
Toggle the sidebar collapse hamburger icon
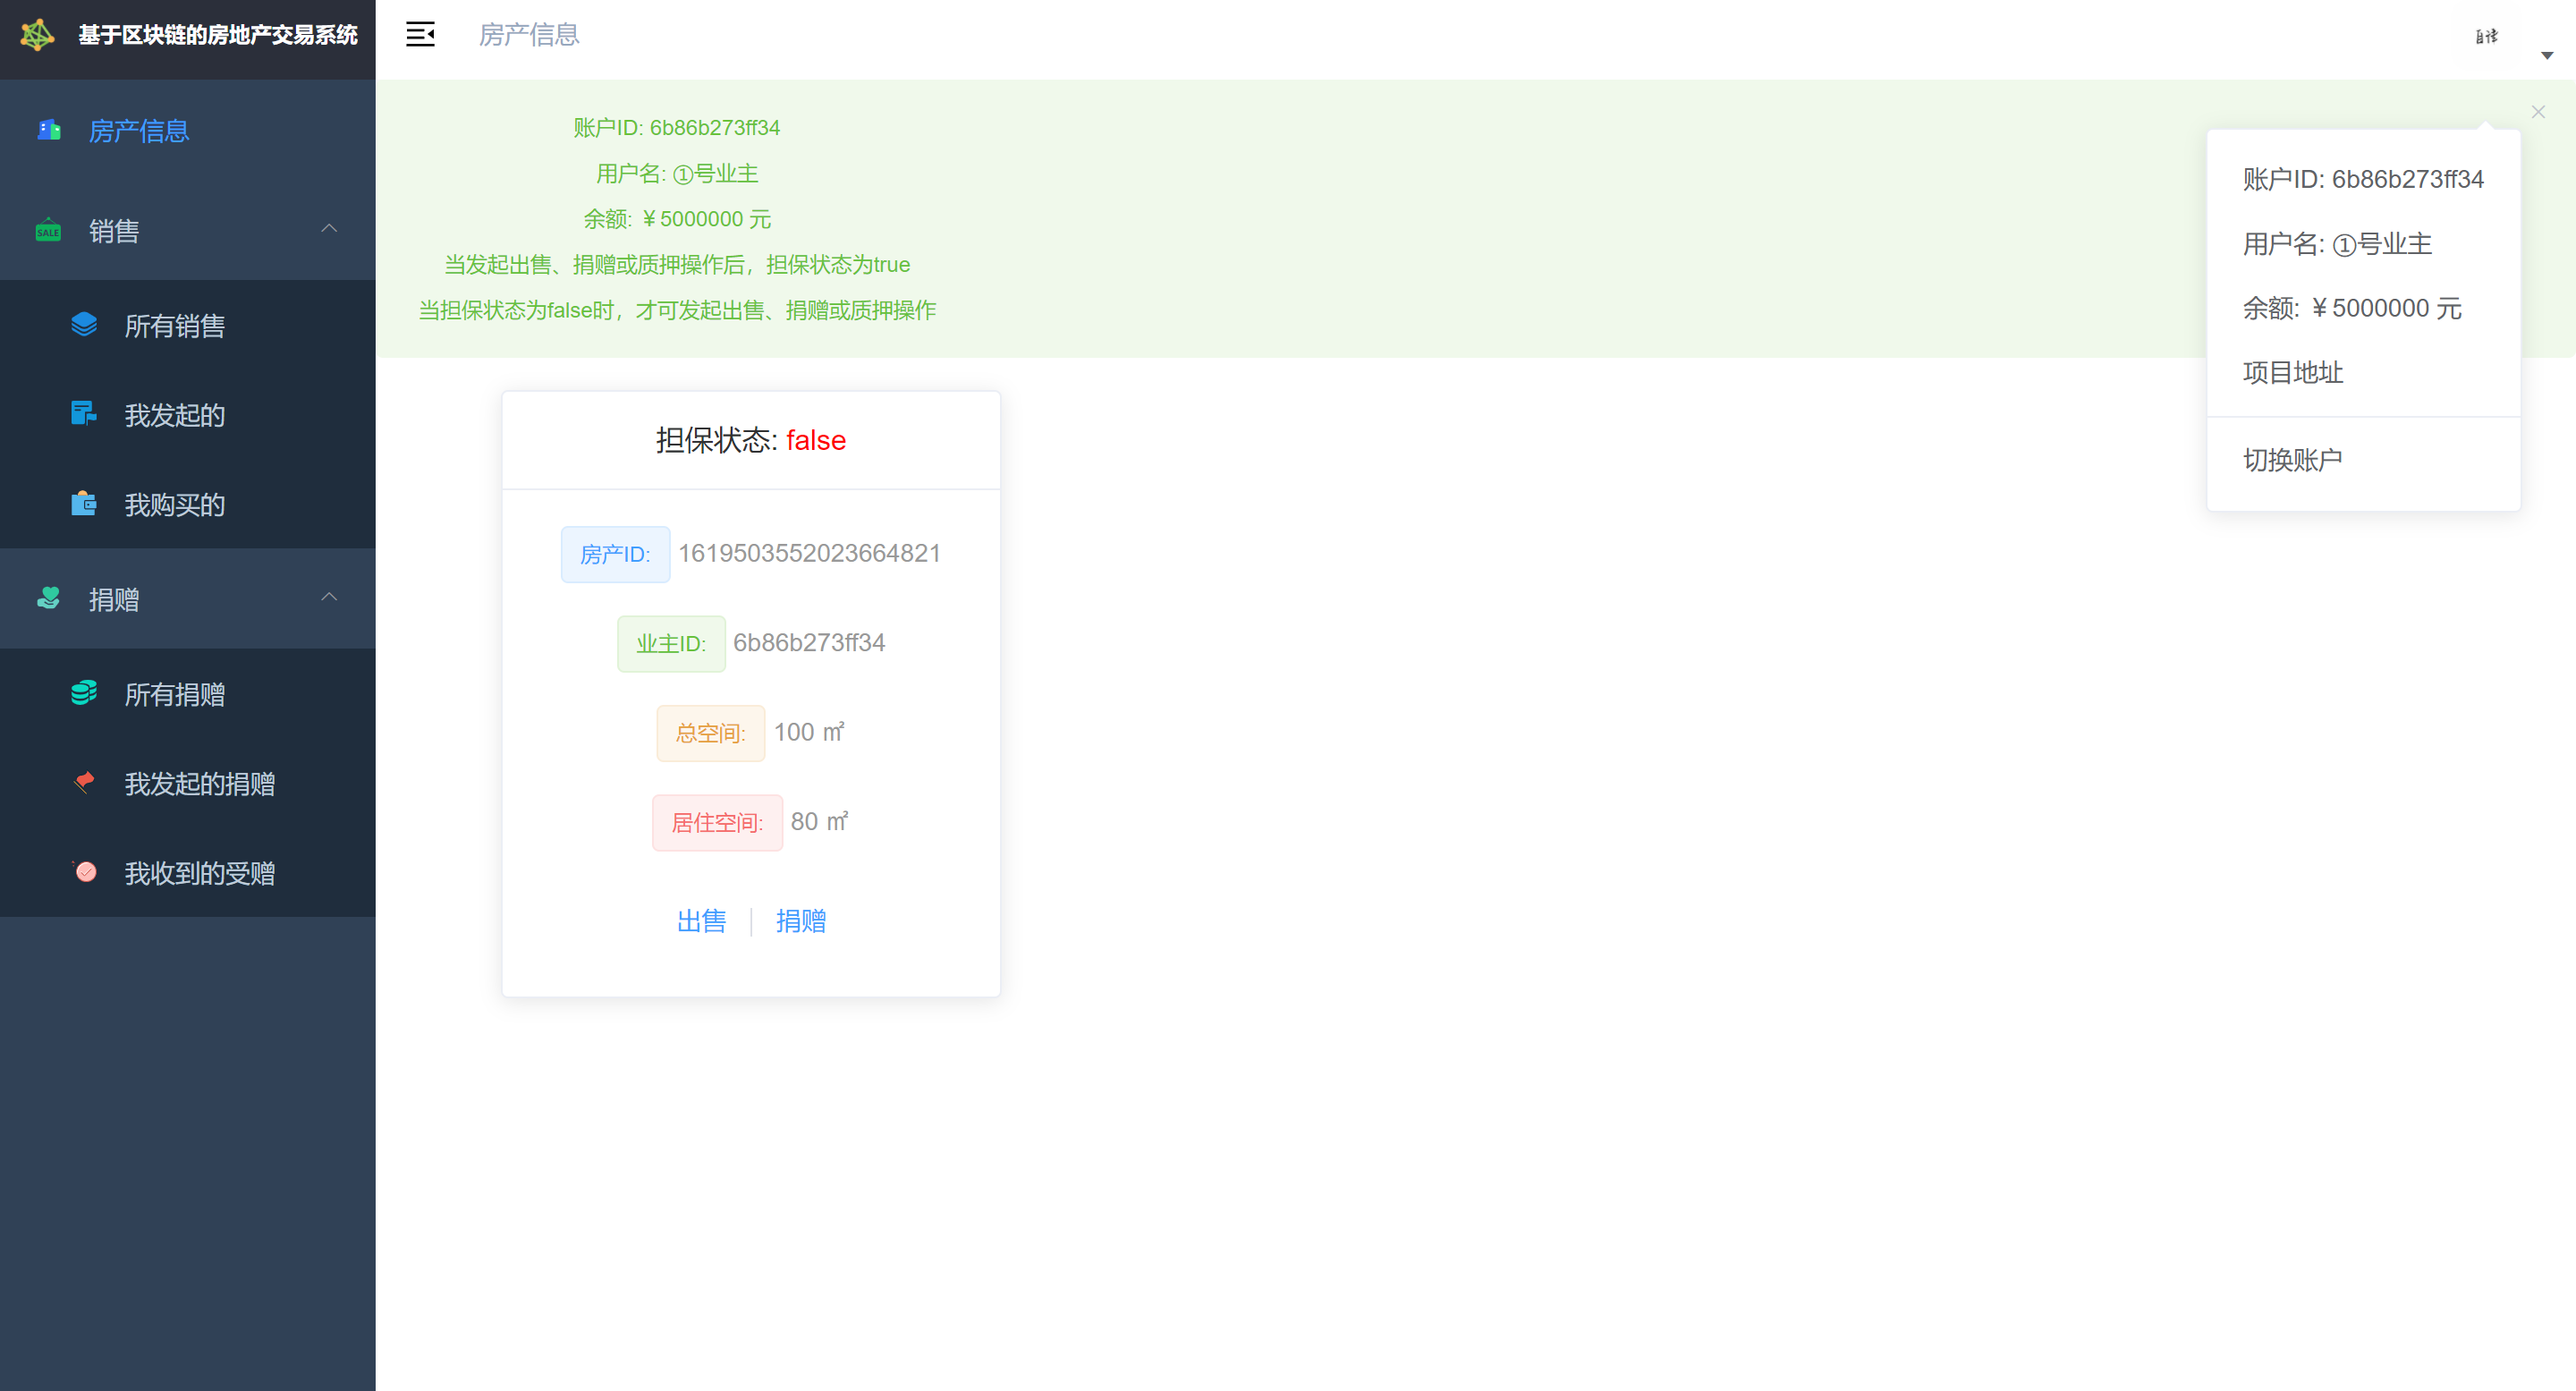click(x=420, y=35)
